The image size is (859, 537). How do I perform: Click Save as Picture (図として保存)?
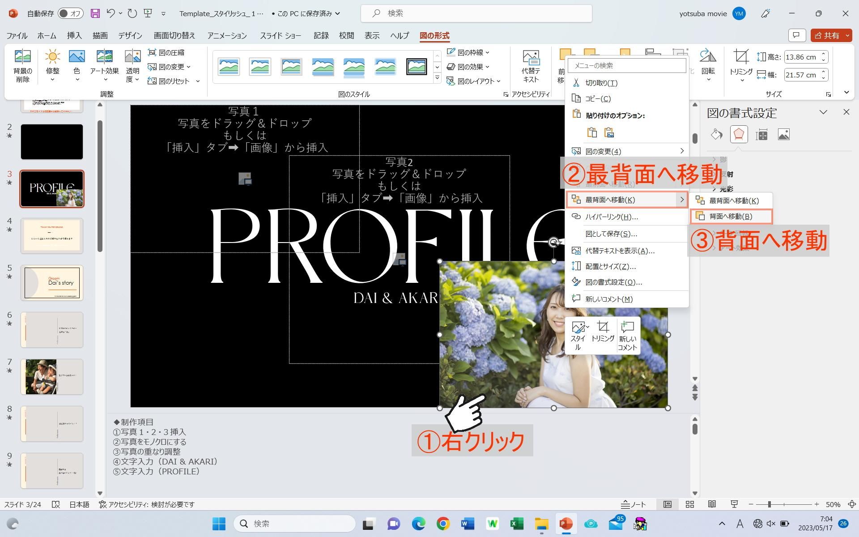pos(627,234)
